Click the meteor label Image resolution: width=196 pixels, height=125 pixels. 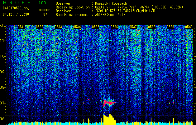pyautogui.click(x=44, y=10)
